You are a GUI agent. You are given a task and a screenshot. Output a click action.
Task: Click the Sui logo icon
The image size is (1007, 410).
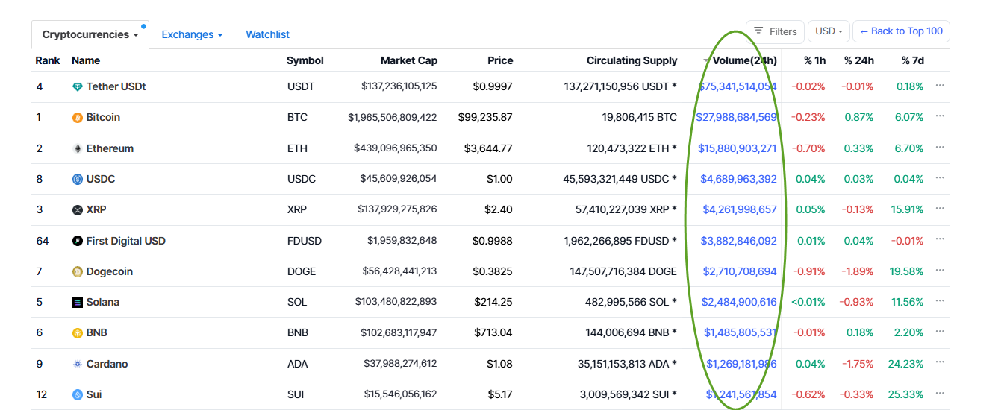pos(78,395)
